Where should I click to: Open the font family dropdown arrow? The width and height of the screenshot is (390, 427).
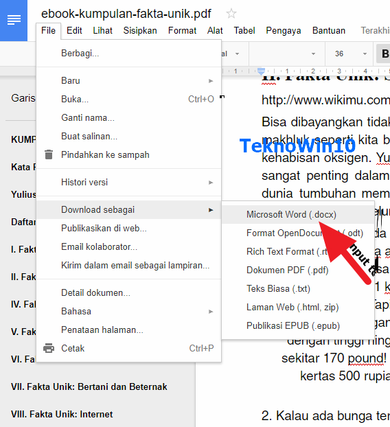(314, 54)
